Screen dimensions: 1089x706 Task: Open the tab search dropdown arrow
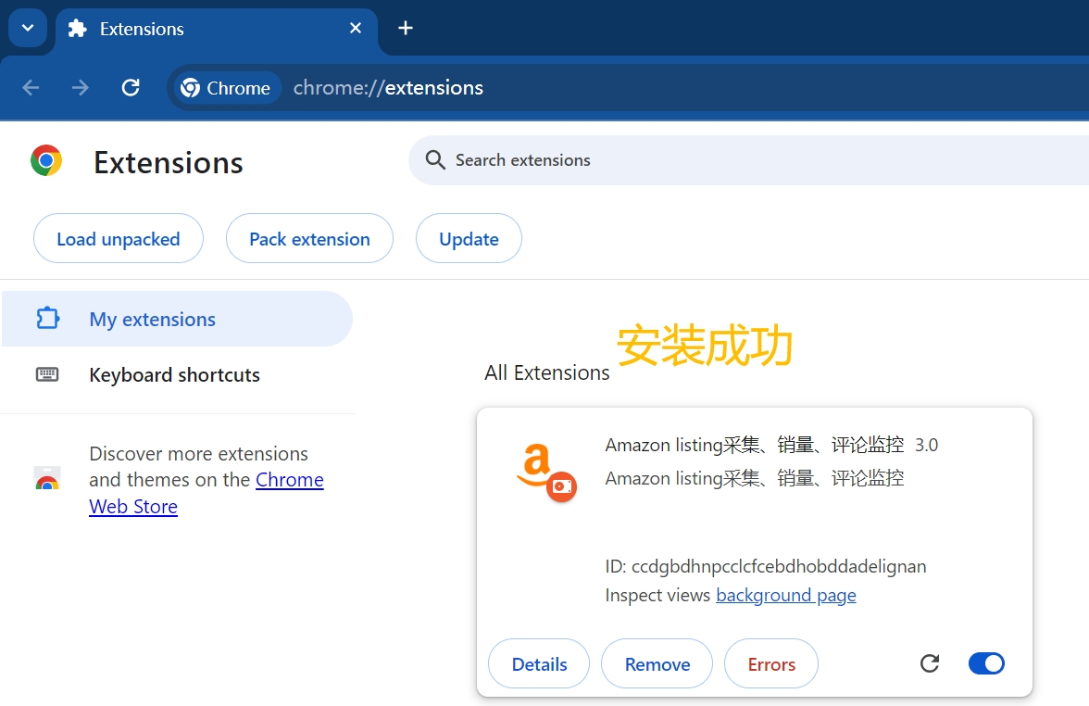tap(28, 28)
